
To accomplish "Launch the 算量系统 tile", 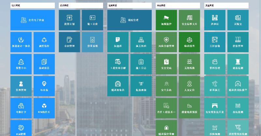I will 92,42.
